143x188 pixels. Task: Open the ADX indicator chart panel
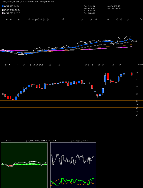coord(73,165)
